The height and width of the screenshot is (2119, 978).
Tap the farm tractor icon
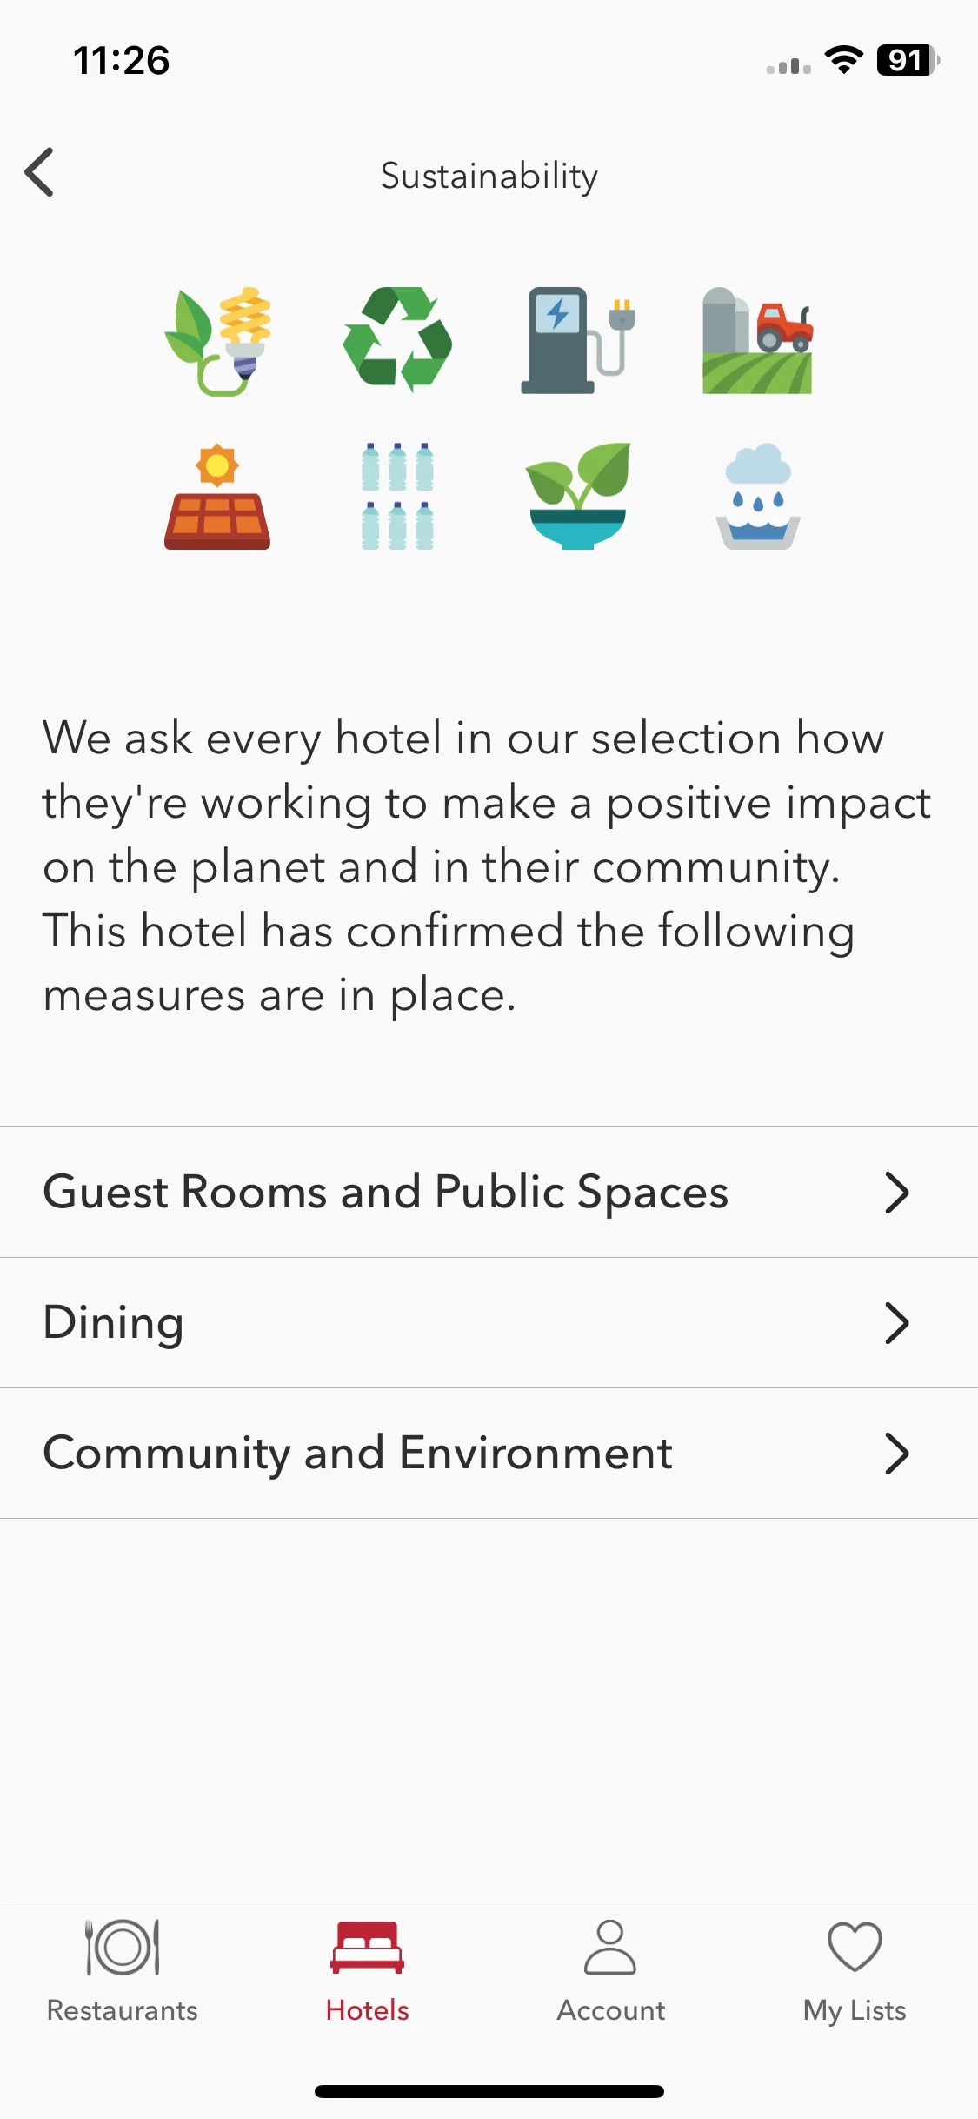pyautogui.click(x=757, y=340)
